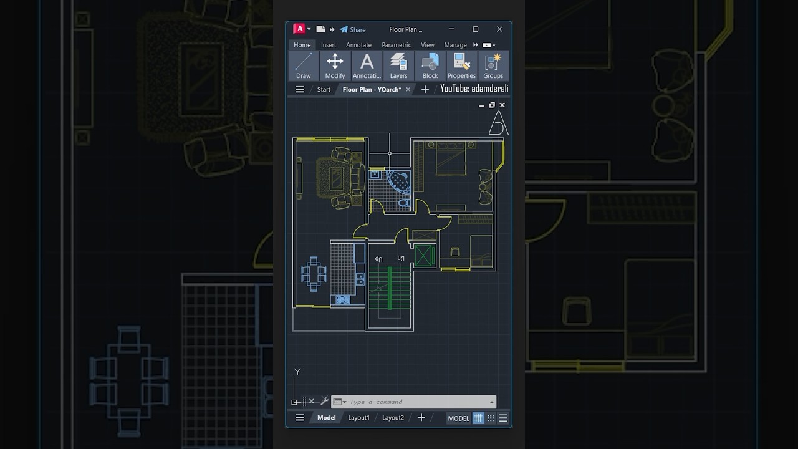This screenshot has height=449, width=798.
Task: Open the Properties panel
Action: coord(461,66)
